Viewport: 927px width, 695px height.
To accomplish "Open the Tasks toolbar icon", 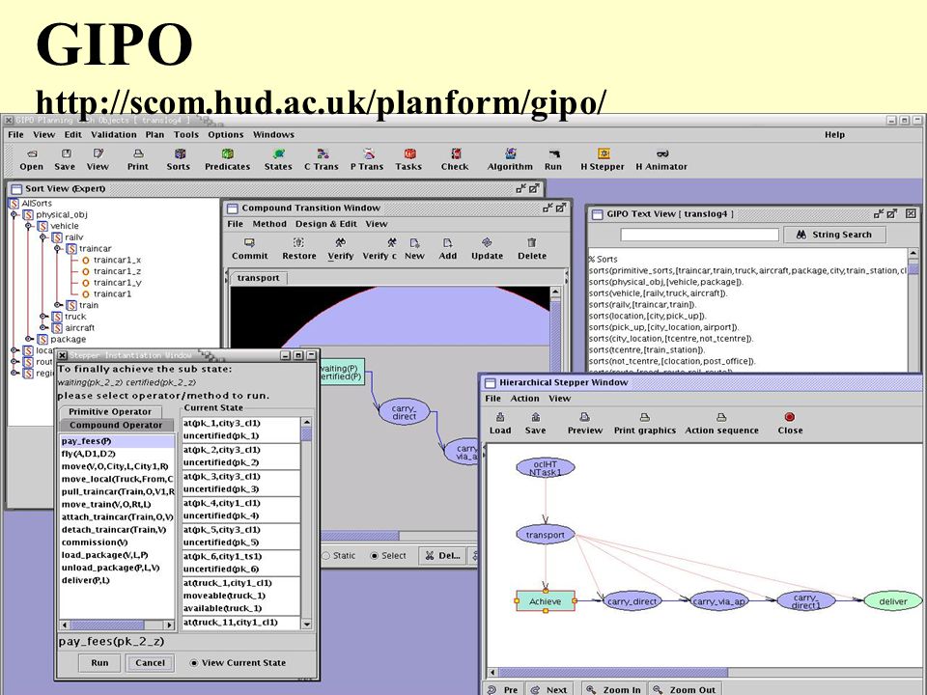I will point(409,159).
